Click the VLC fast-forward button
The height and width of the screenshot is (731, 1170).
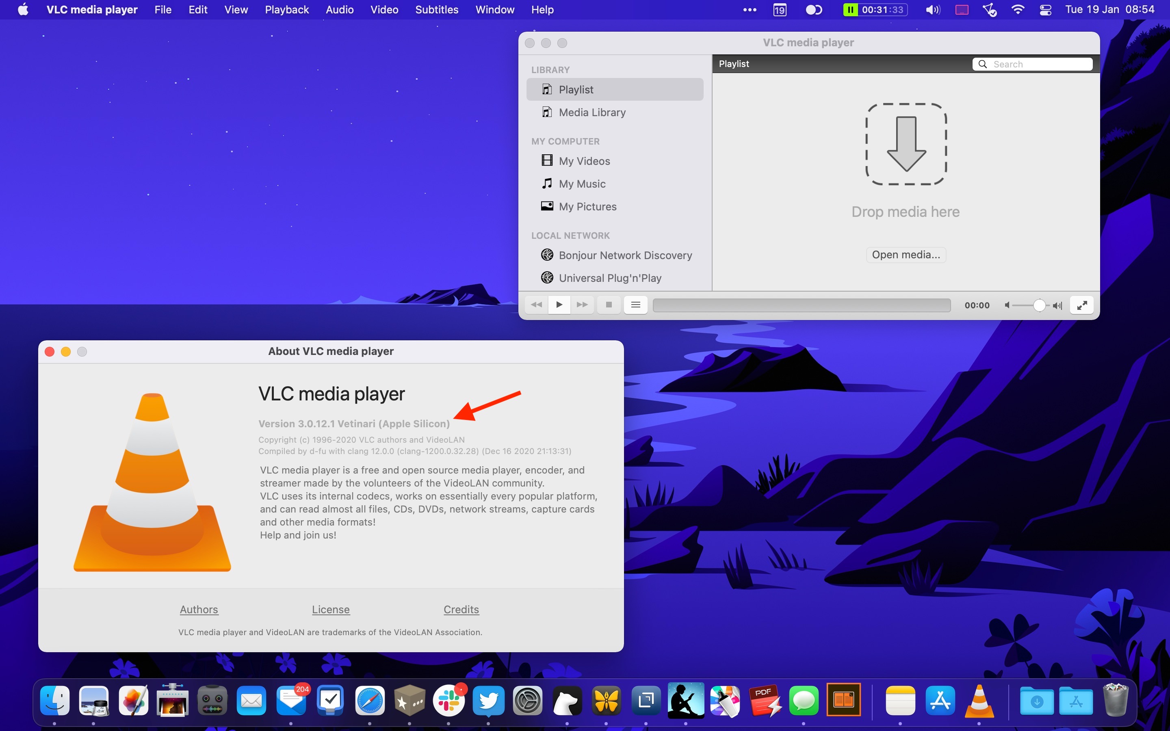click(581, 305)
